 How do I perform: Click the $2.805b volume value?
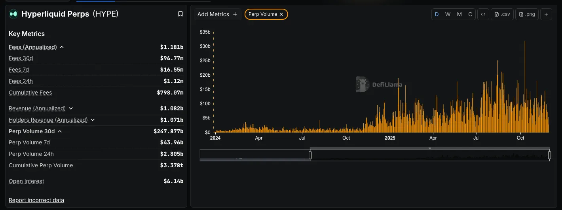coord(172,154)
